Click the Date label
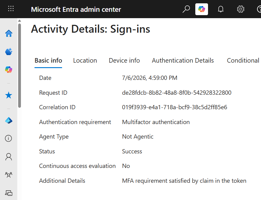Screen dimensions: 261x200 click(x=45, y=78)
